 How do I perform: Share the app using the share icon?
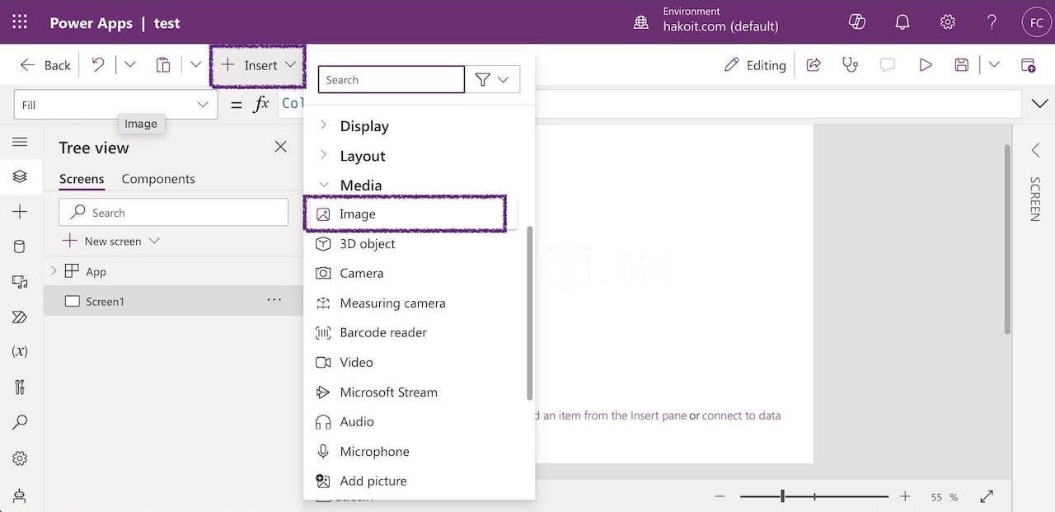point(814,64)
